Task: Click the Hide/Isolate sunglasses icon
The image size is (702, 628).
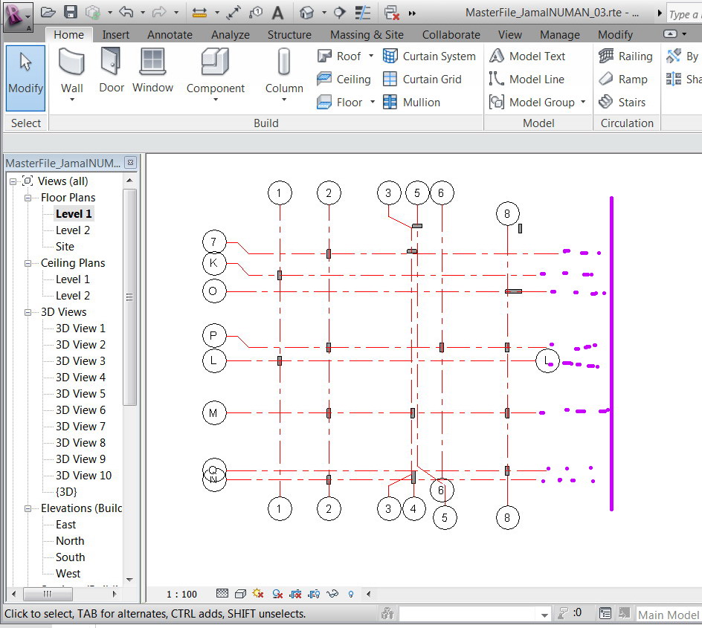Action: click(x=332, y=594)
